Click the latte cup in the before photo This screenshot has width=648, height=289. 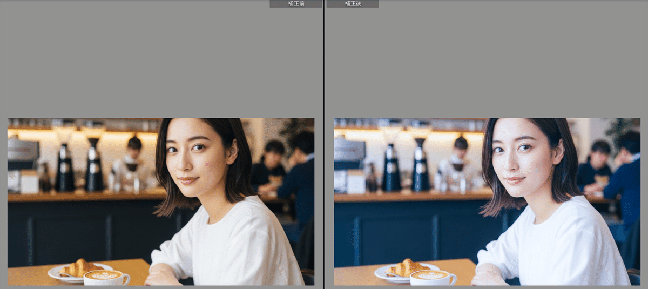(x=105, y=278)
